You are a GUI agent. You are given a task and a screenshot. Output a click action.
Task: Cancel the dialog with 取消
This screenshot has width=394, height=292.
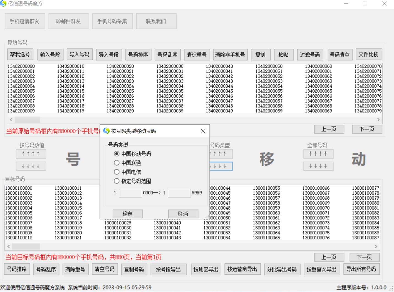coord(183,214)
